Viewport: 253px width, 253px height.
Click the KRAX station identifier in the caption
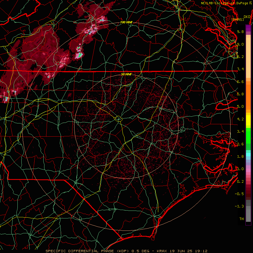click(x=162, y=251)
